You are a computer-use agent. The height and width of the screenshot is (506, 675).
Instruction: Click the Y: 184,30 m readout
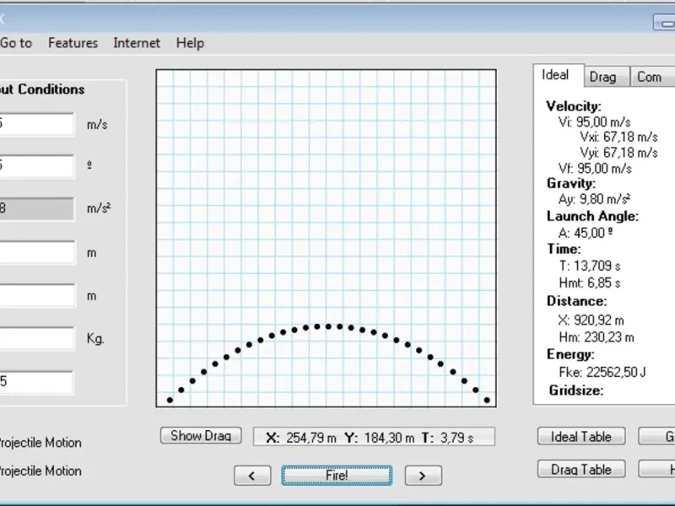[379, 438]
